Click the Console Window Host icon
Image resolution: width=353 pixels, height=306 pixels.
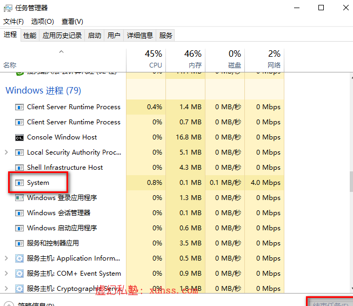(19, 137)
